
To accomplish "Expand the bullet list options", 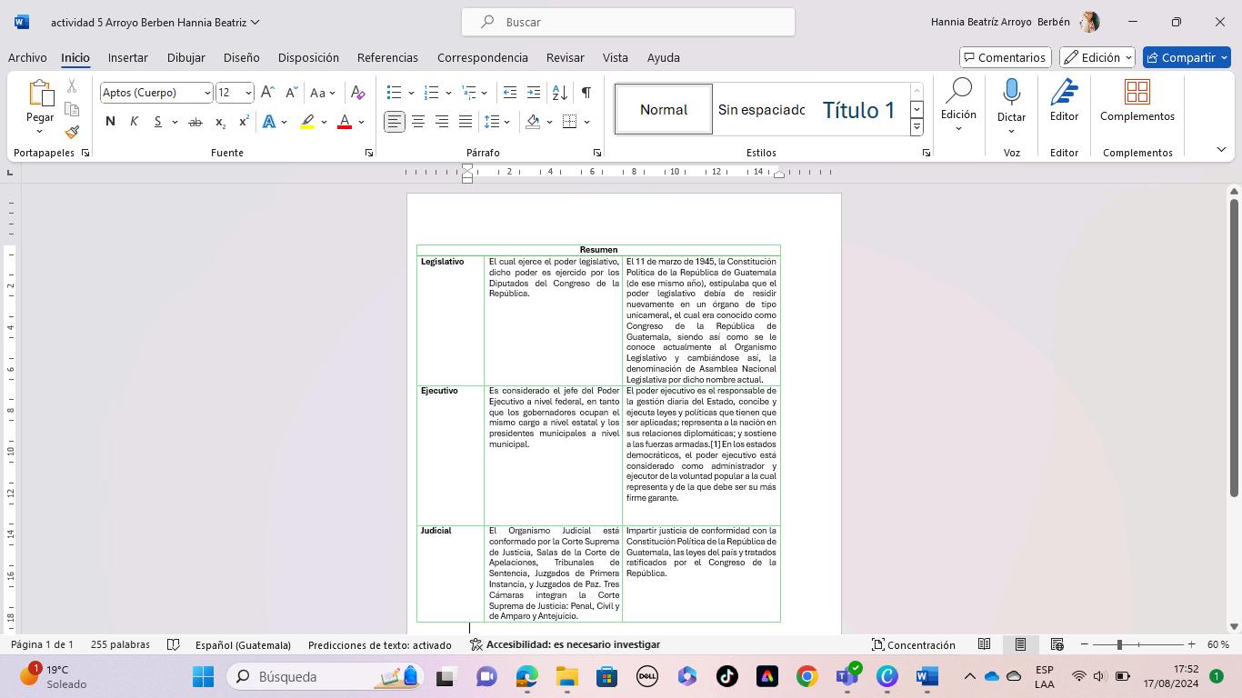I will click(x=411, y=93).
